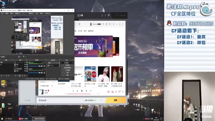Expand 上海一区 server selector chevron
Screen dimensions: 215x121
tap(101, 100)
